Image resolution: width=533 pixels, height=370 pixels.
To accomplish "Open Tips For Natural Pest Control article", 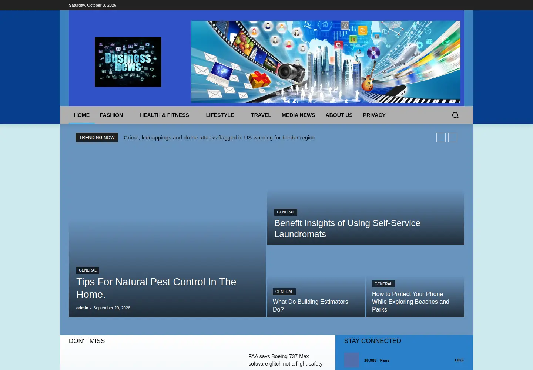I will tap(156, 288).
